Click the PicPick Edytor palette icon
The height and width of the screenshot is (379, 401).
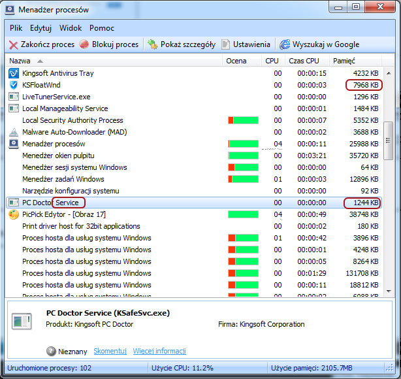pyautogui.click(x=14, y=214)
